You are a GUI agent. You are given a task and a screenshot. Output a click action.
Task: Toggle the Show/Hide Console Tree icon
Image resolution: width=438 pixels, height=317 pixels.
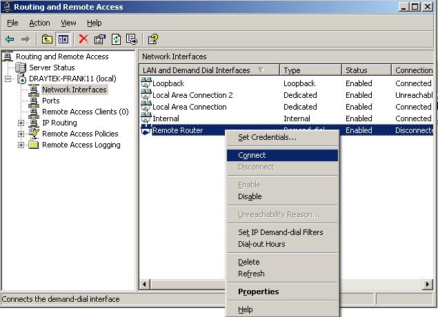(63, 39)
